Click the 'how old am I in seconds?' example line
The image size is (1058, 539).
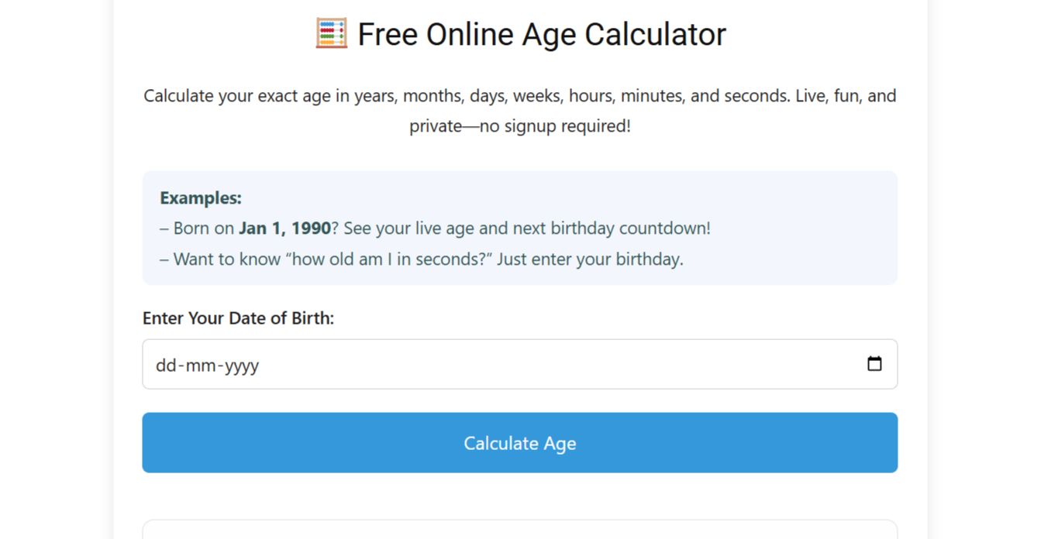point(422,259)
